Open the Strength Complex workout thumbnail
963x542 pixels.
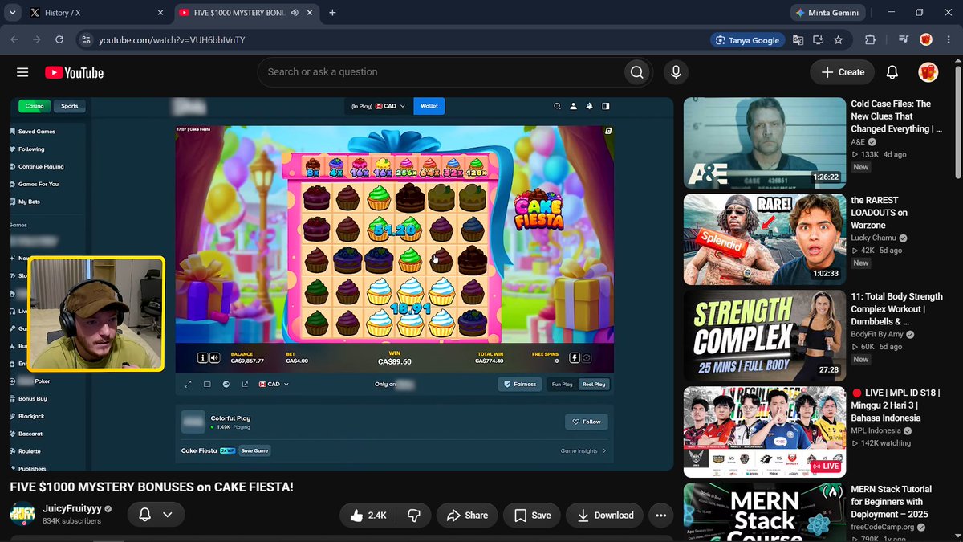764,336
